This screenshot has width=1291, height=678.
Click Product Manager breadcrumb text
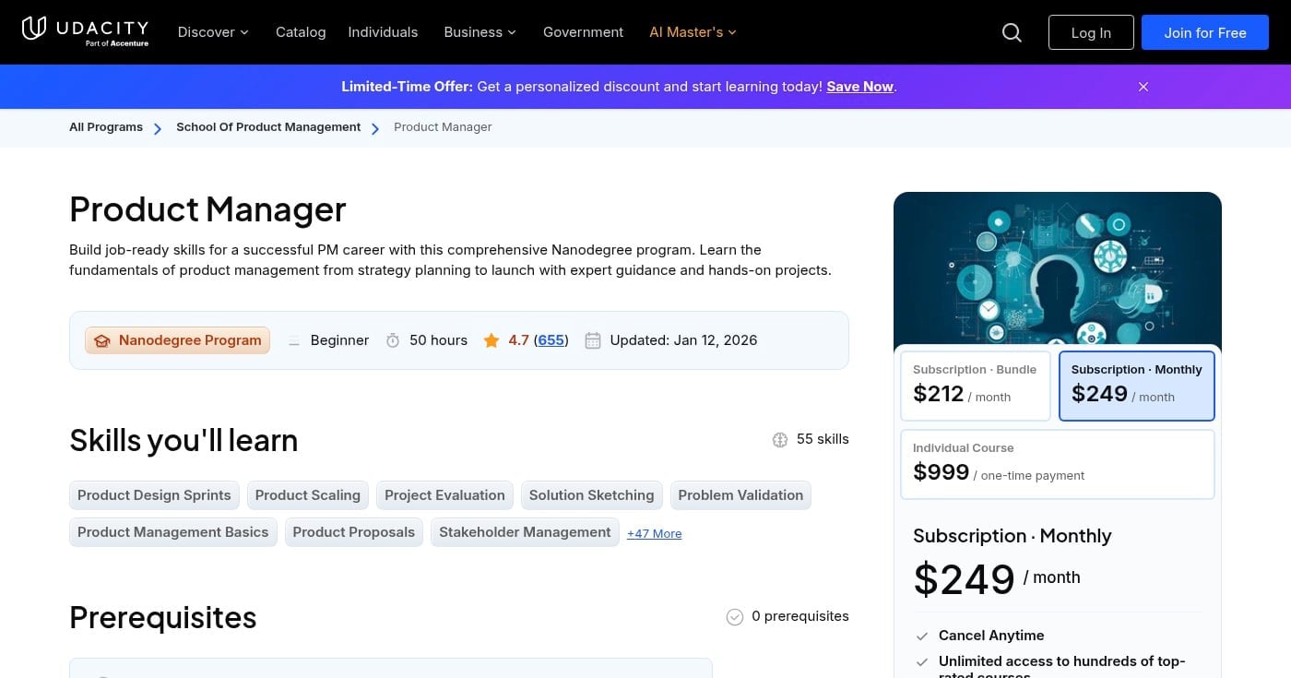pyautogui.click(x=443, y=127)
